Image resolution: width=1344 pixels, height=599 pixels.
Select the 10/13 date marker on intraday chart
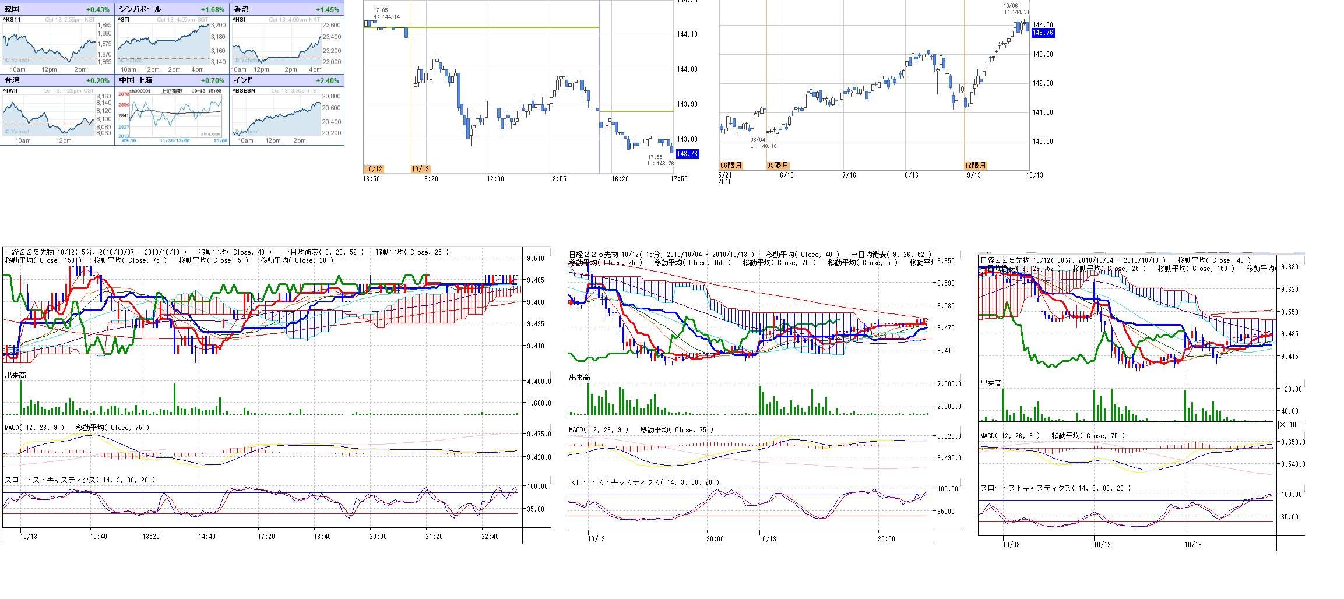[420, 169]
